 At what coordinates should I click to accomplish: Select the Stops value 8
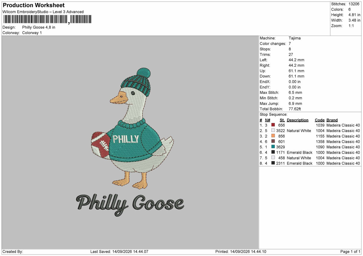click(290, 49)
